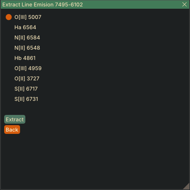The width and height of the screenshot is (190, 190).
Task: Choose the sulfur line at 6731
Action: click(26, 99)
